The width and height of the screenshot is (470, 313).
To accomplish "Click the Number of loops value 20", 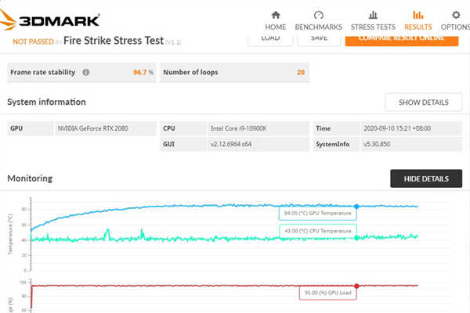I will [x=301, y=72].
